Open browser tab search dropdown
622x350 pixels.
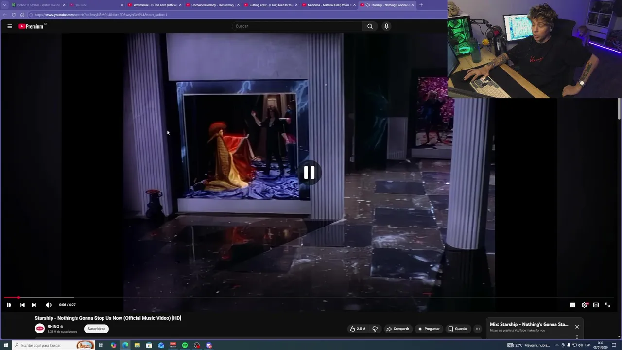point(4,5)
